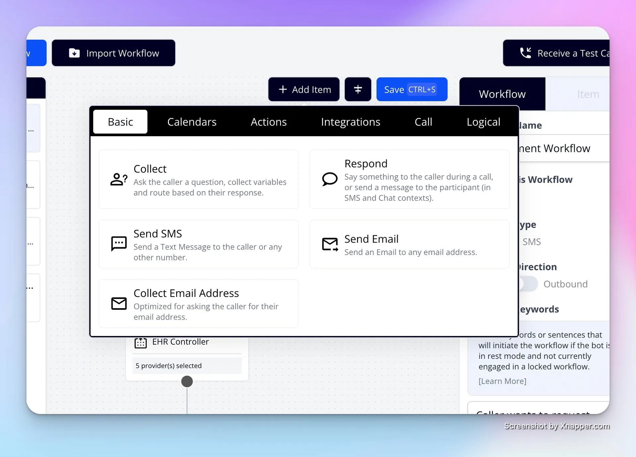
Task: Click the phone icon on Receive a Test Call
Action: pos(526,53)
